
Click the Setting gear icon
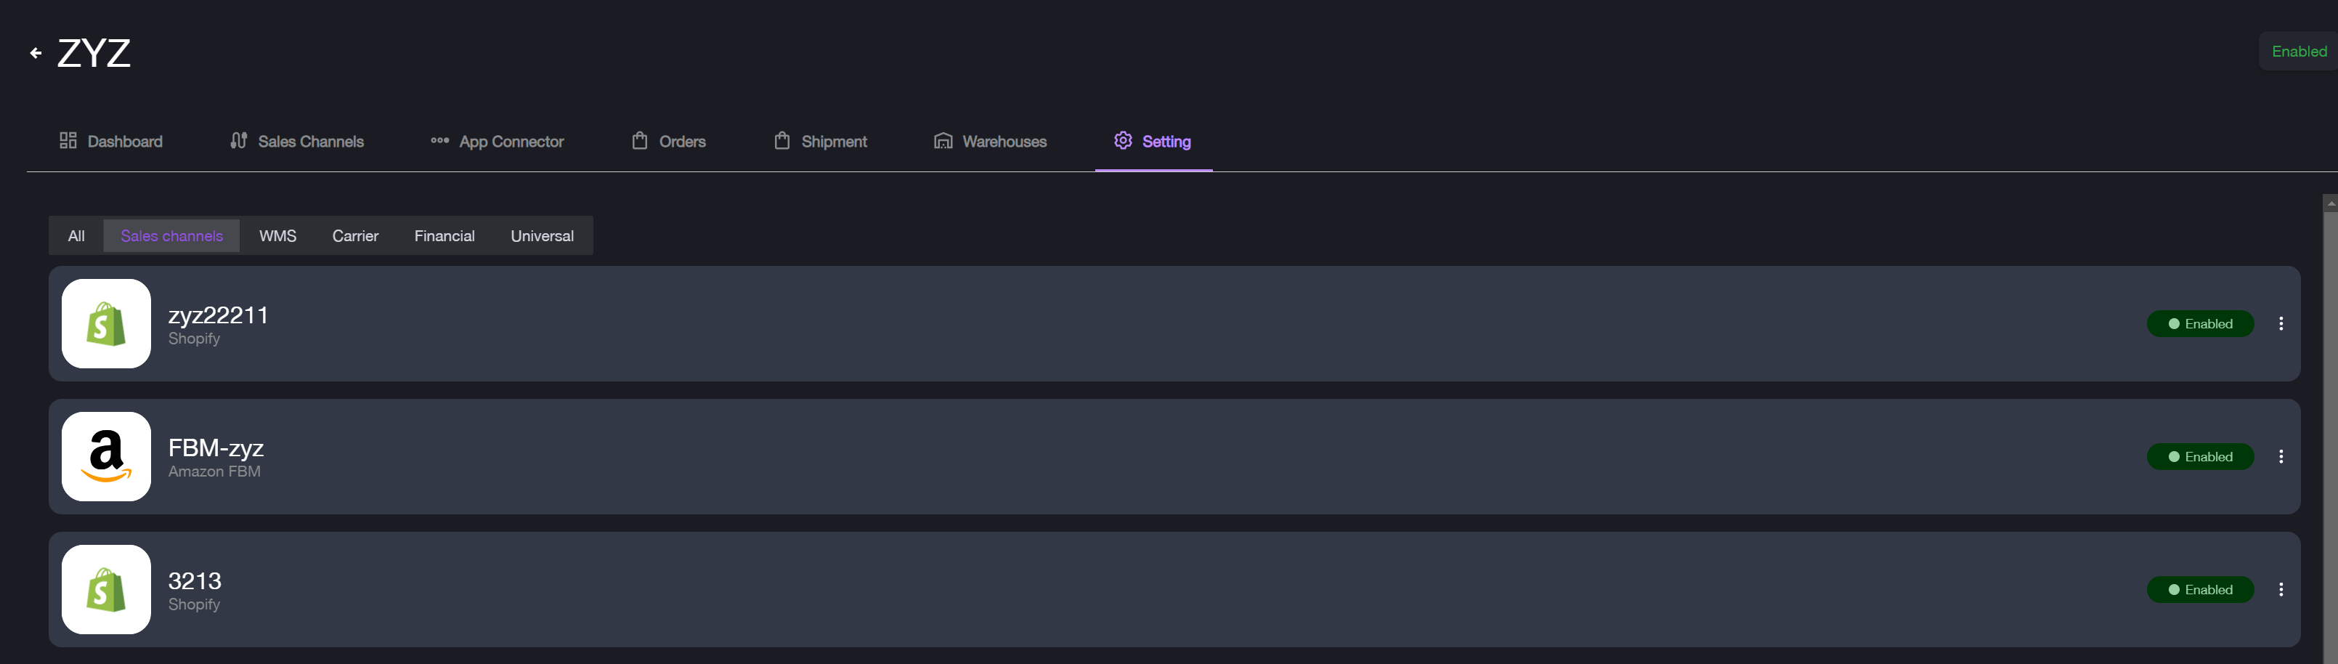(1123, 141)
